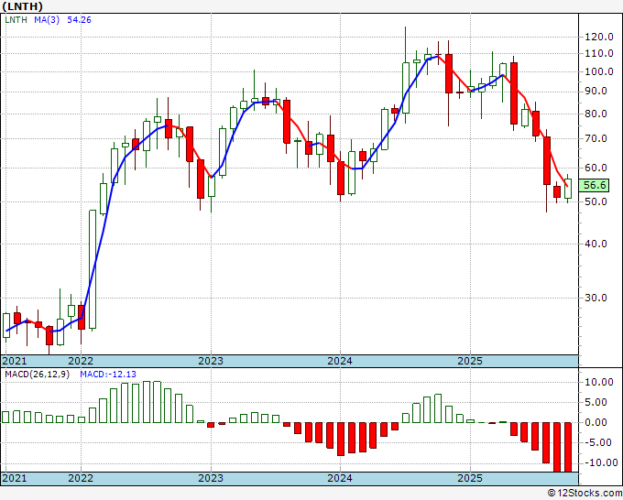Click the MACD(26,12,9) indicator label
The width and height of the screenshot is (623, 500).
[x=37, y=375]
